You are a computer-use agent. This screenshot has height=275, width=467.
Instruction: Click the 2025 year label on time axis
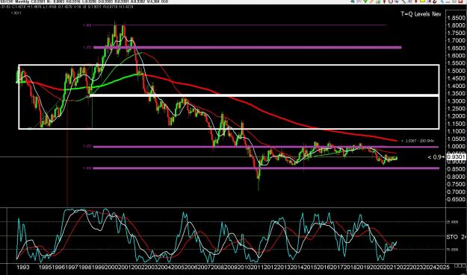pyautogui.click(x=443, y=268)
